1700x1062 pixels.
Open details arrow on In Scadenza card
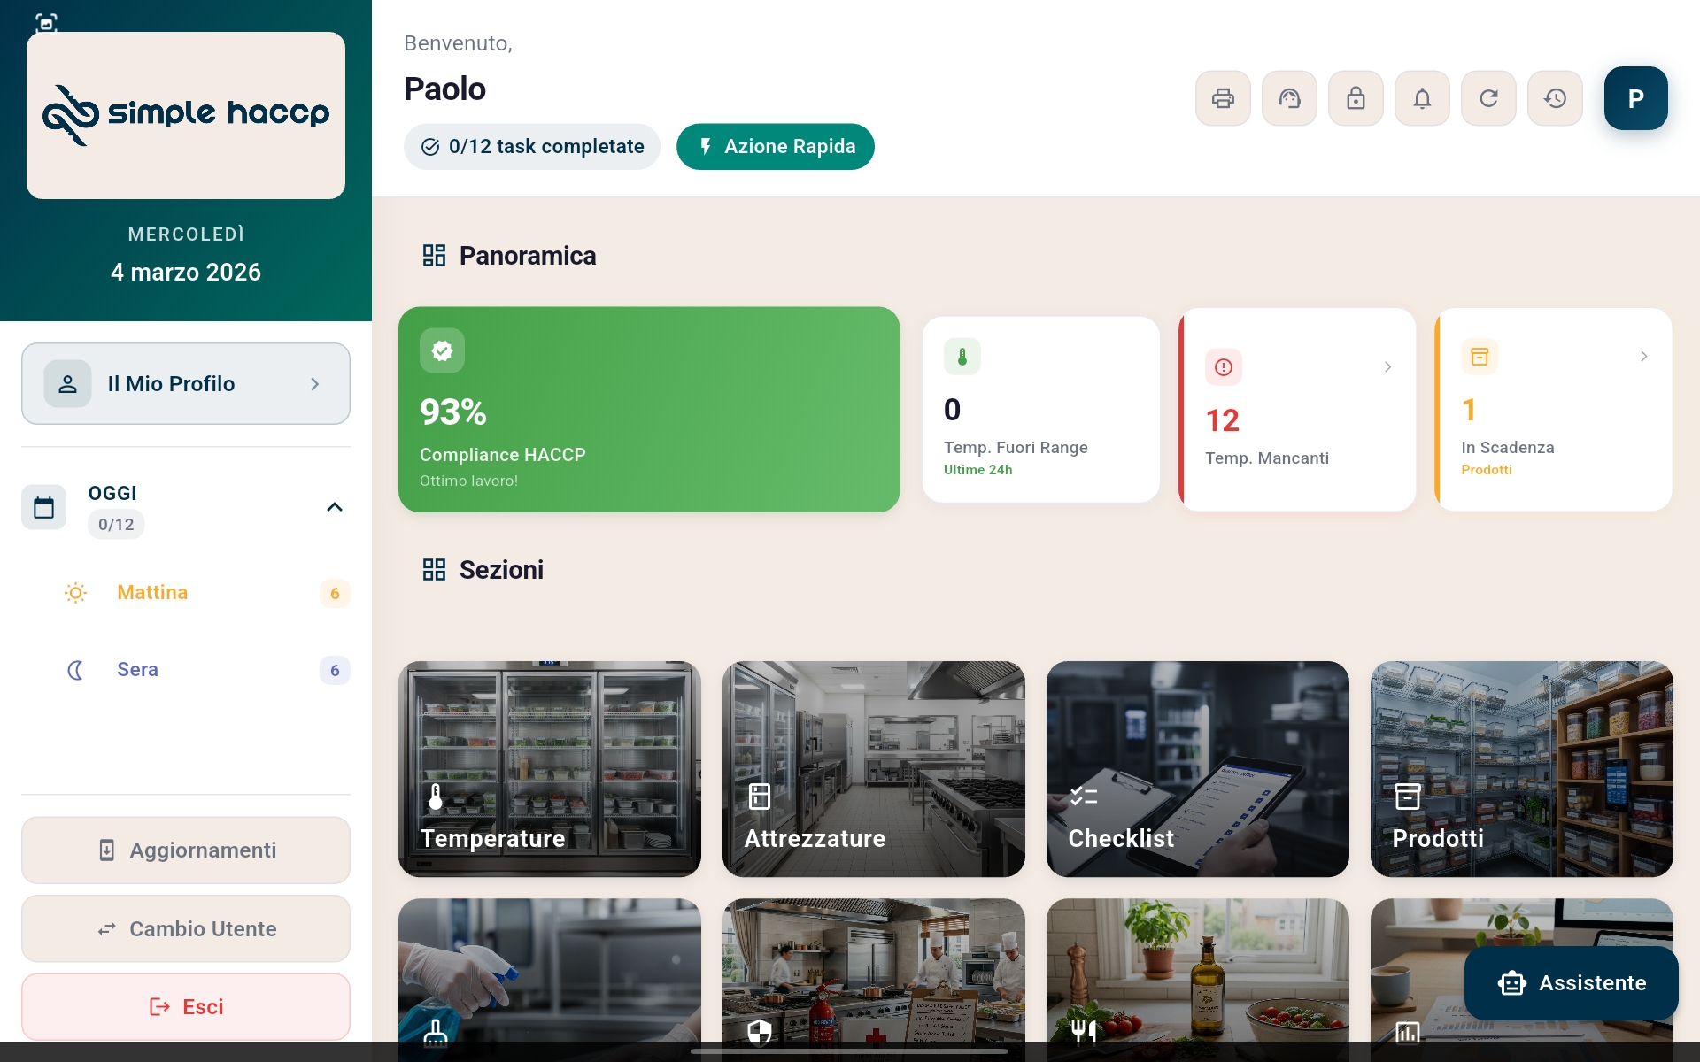tap(1645, 356)
